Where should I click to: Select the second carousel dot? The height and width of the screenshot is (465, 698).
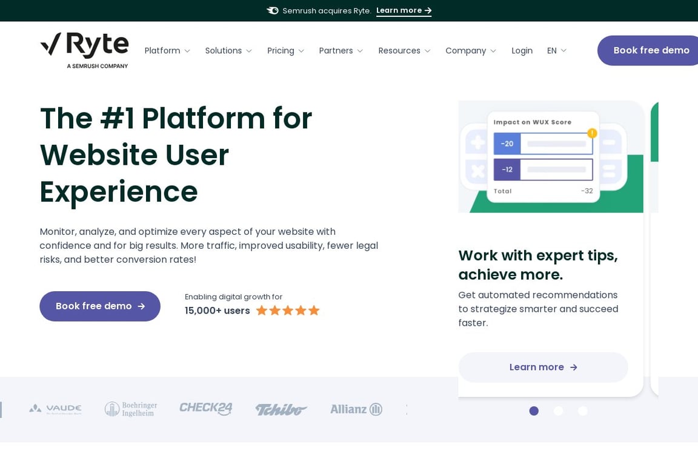(x=558, y=411)
